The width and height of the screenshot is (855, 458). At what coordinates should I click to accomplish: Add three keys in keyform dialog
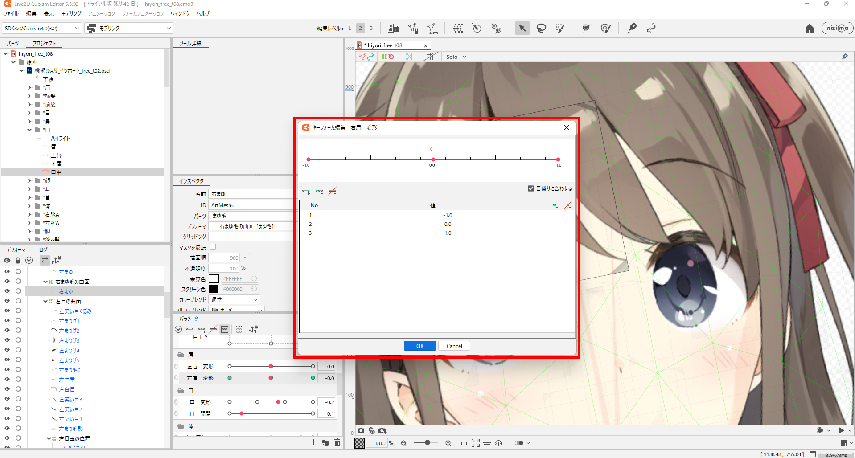pyautogui.click(x=319, y=192)
